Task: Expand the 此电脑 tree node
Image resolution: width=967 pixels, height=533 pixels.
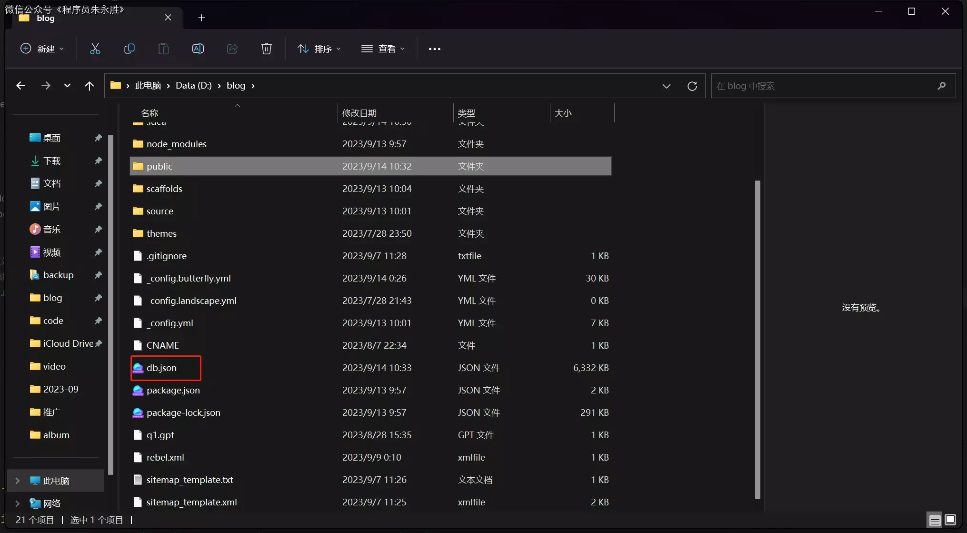Action: coord(18,481)
